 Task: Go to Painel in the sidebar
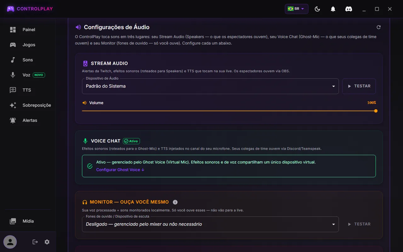(28, 30)
